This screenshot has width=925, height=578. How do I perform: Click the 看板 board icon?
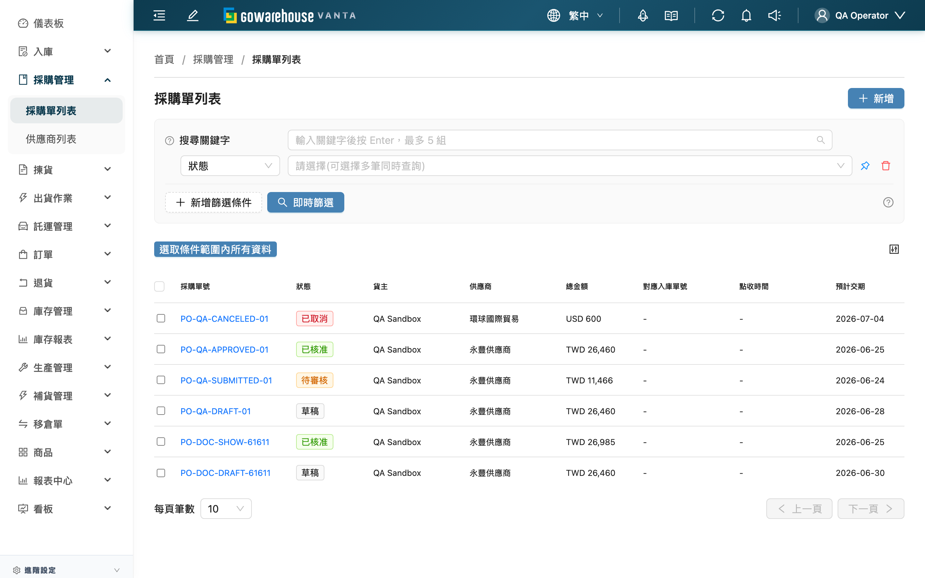click(23, 509)
